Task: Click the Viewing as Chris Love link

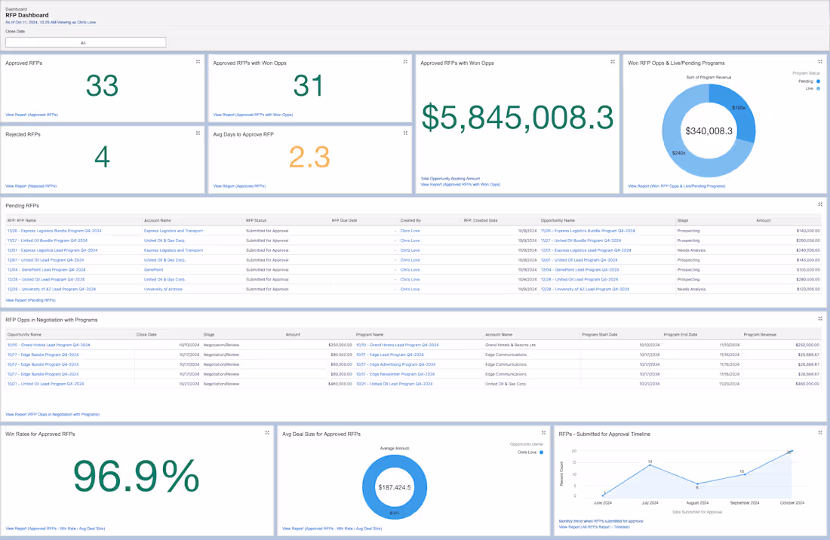Action: tap(79, 22)
